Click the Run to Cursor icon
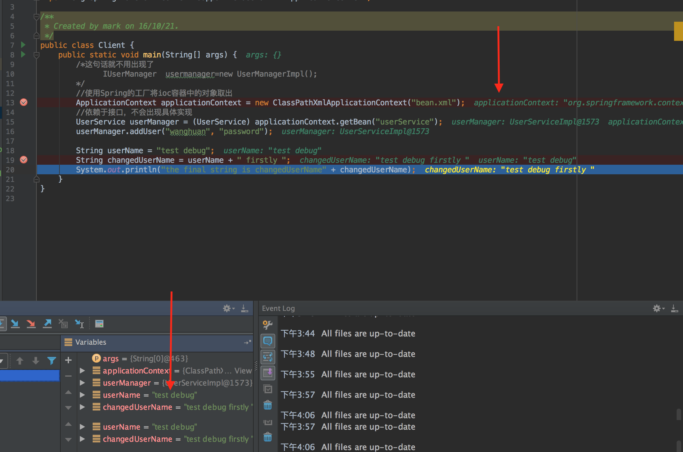Screen dimensions: 683x452 [79, 324]
